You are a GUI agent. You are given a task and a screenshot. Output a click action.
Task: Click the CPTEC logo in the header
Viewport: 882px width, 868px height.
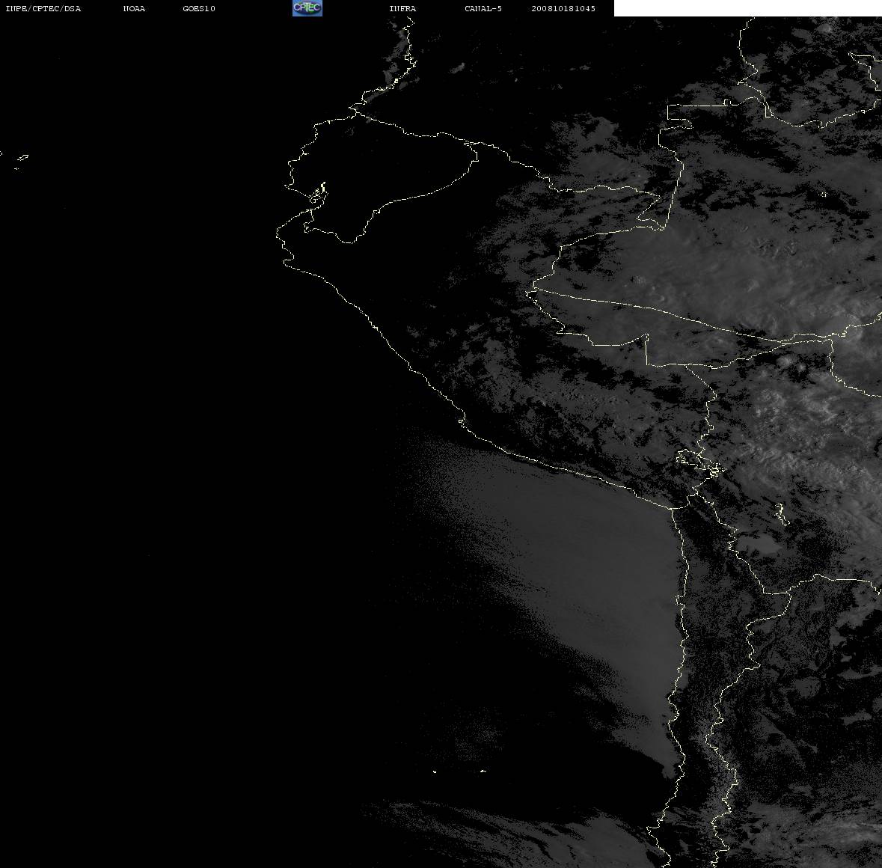307,8
